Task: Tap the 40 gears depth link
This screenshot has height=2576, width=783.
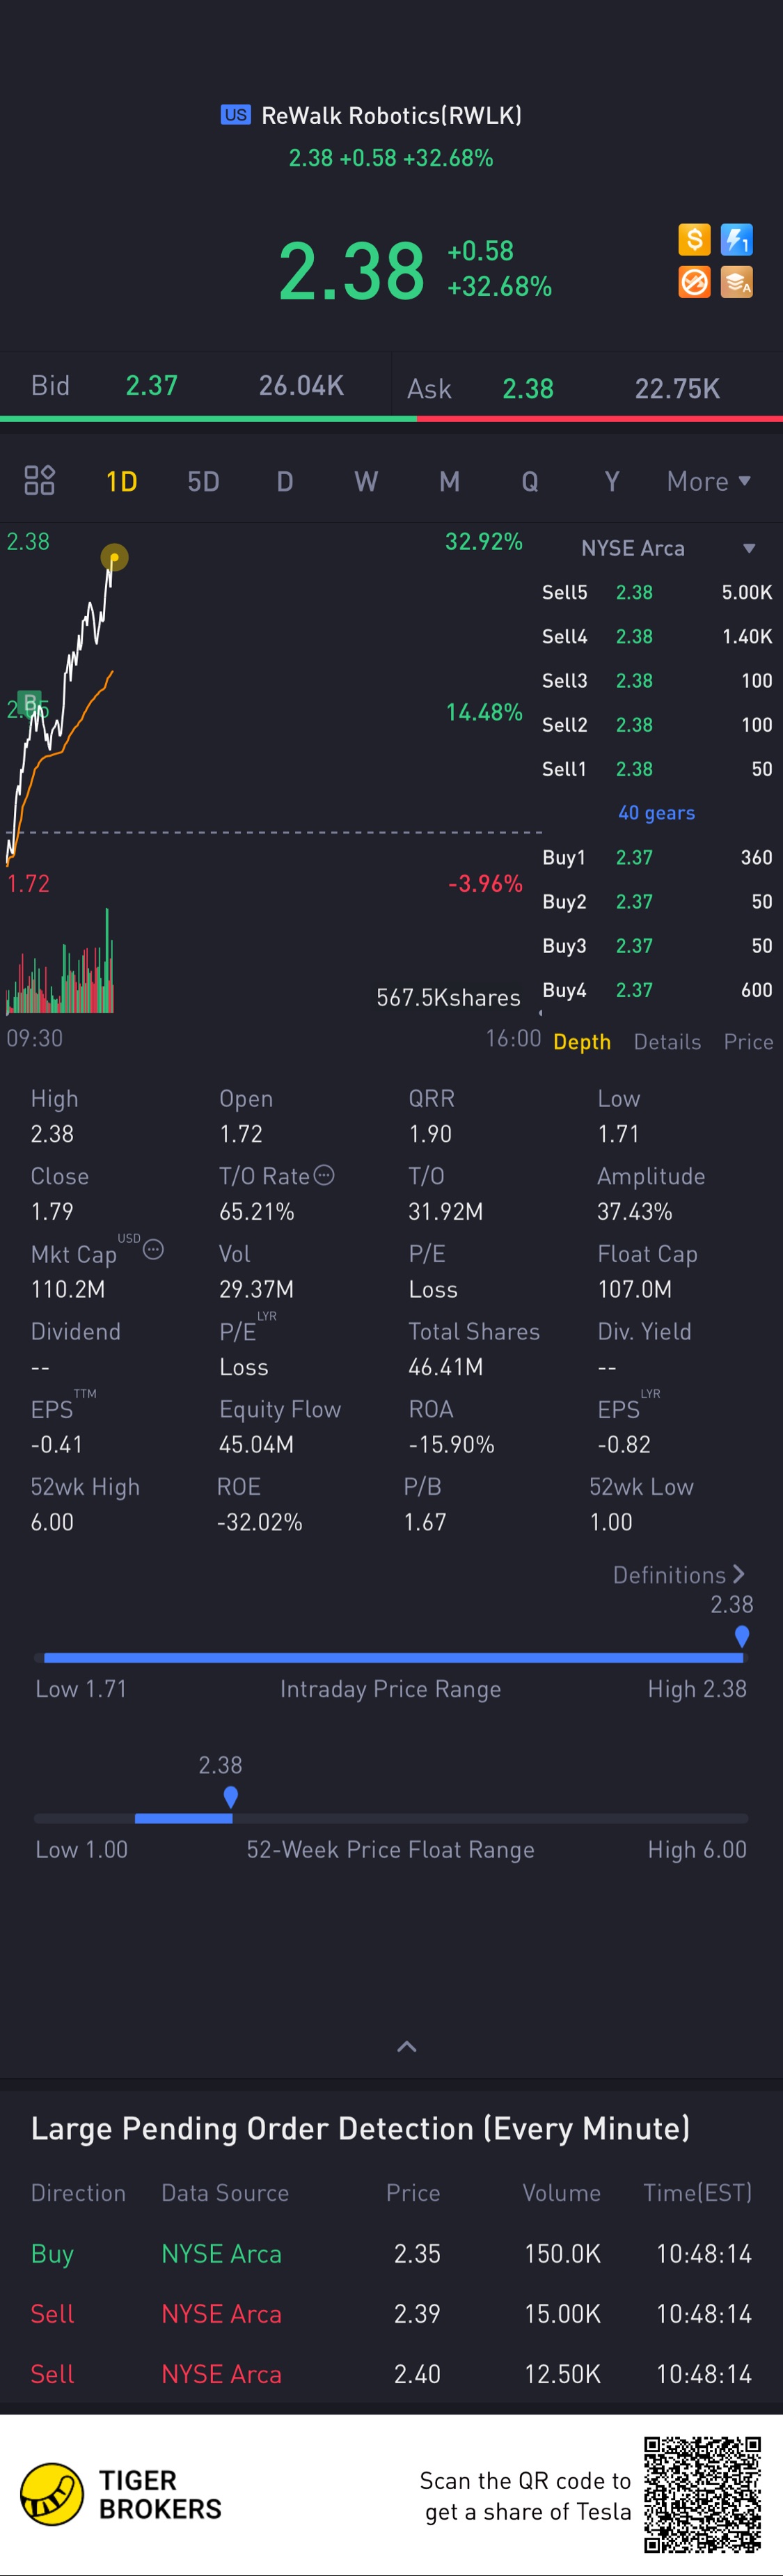Action: 656,813
